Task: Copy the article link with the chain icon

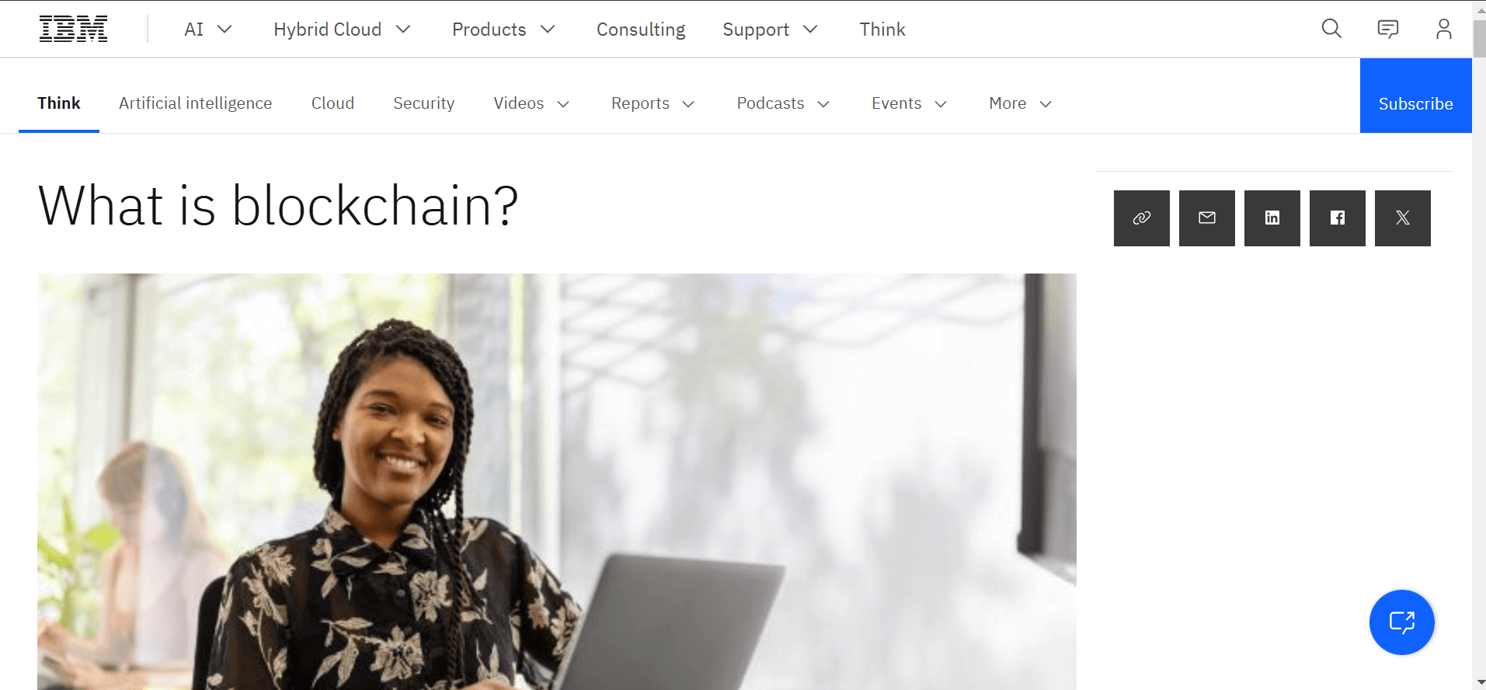Action: click(x=1141, y=218)
